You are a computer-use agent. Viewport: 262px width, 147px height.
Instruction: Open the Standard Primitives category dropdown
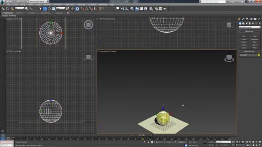(249, 27)
